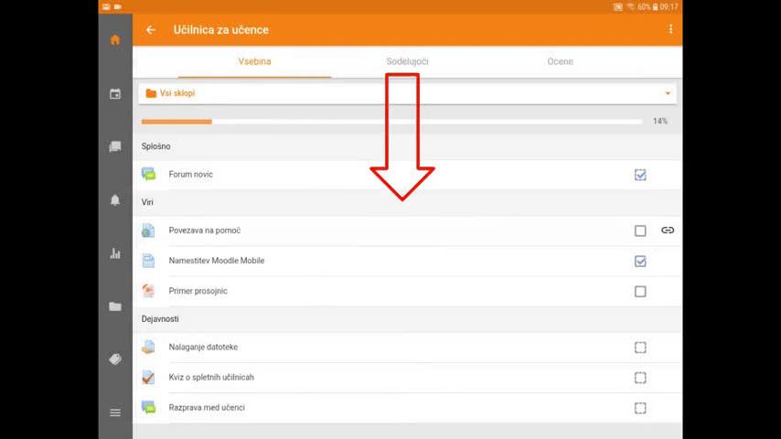The height and width of the screenshot is (439, 781).
Task: Open messages icon in sidebar
Action: pos(115,146)
